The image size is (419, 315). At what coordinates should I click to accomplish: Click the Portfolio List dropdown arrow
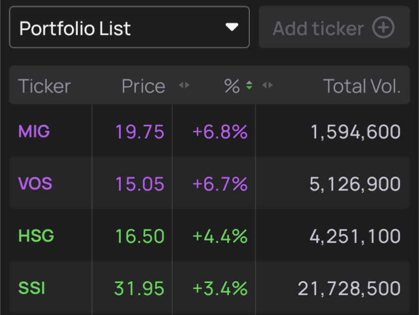(x=232, y=27)
